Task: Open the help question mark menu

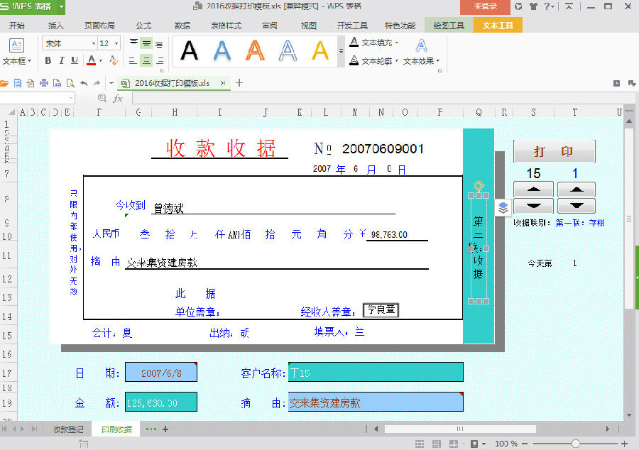Action: (549, 6)
